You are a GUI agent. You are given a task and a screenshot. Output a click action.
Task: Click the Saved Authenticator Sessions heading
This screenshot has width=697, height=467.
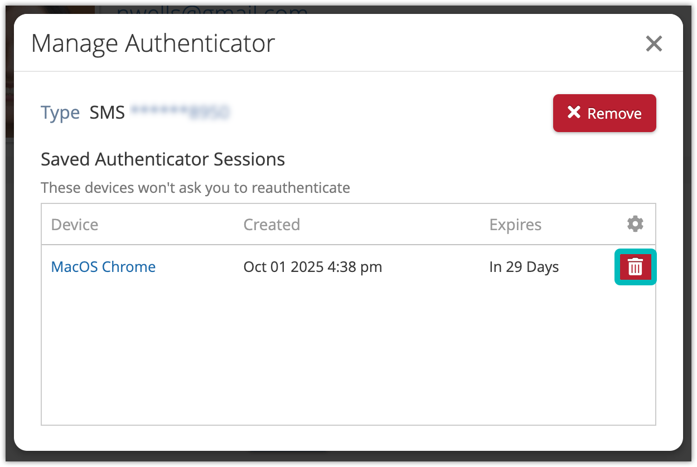point(163,159)
